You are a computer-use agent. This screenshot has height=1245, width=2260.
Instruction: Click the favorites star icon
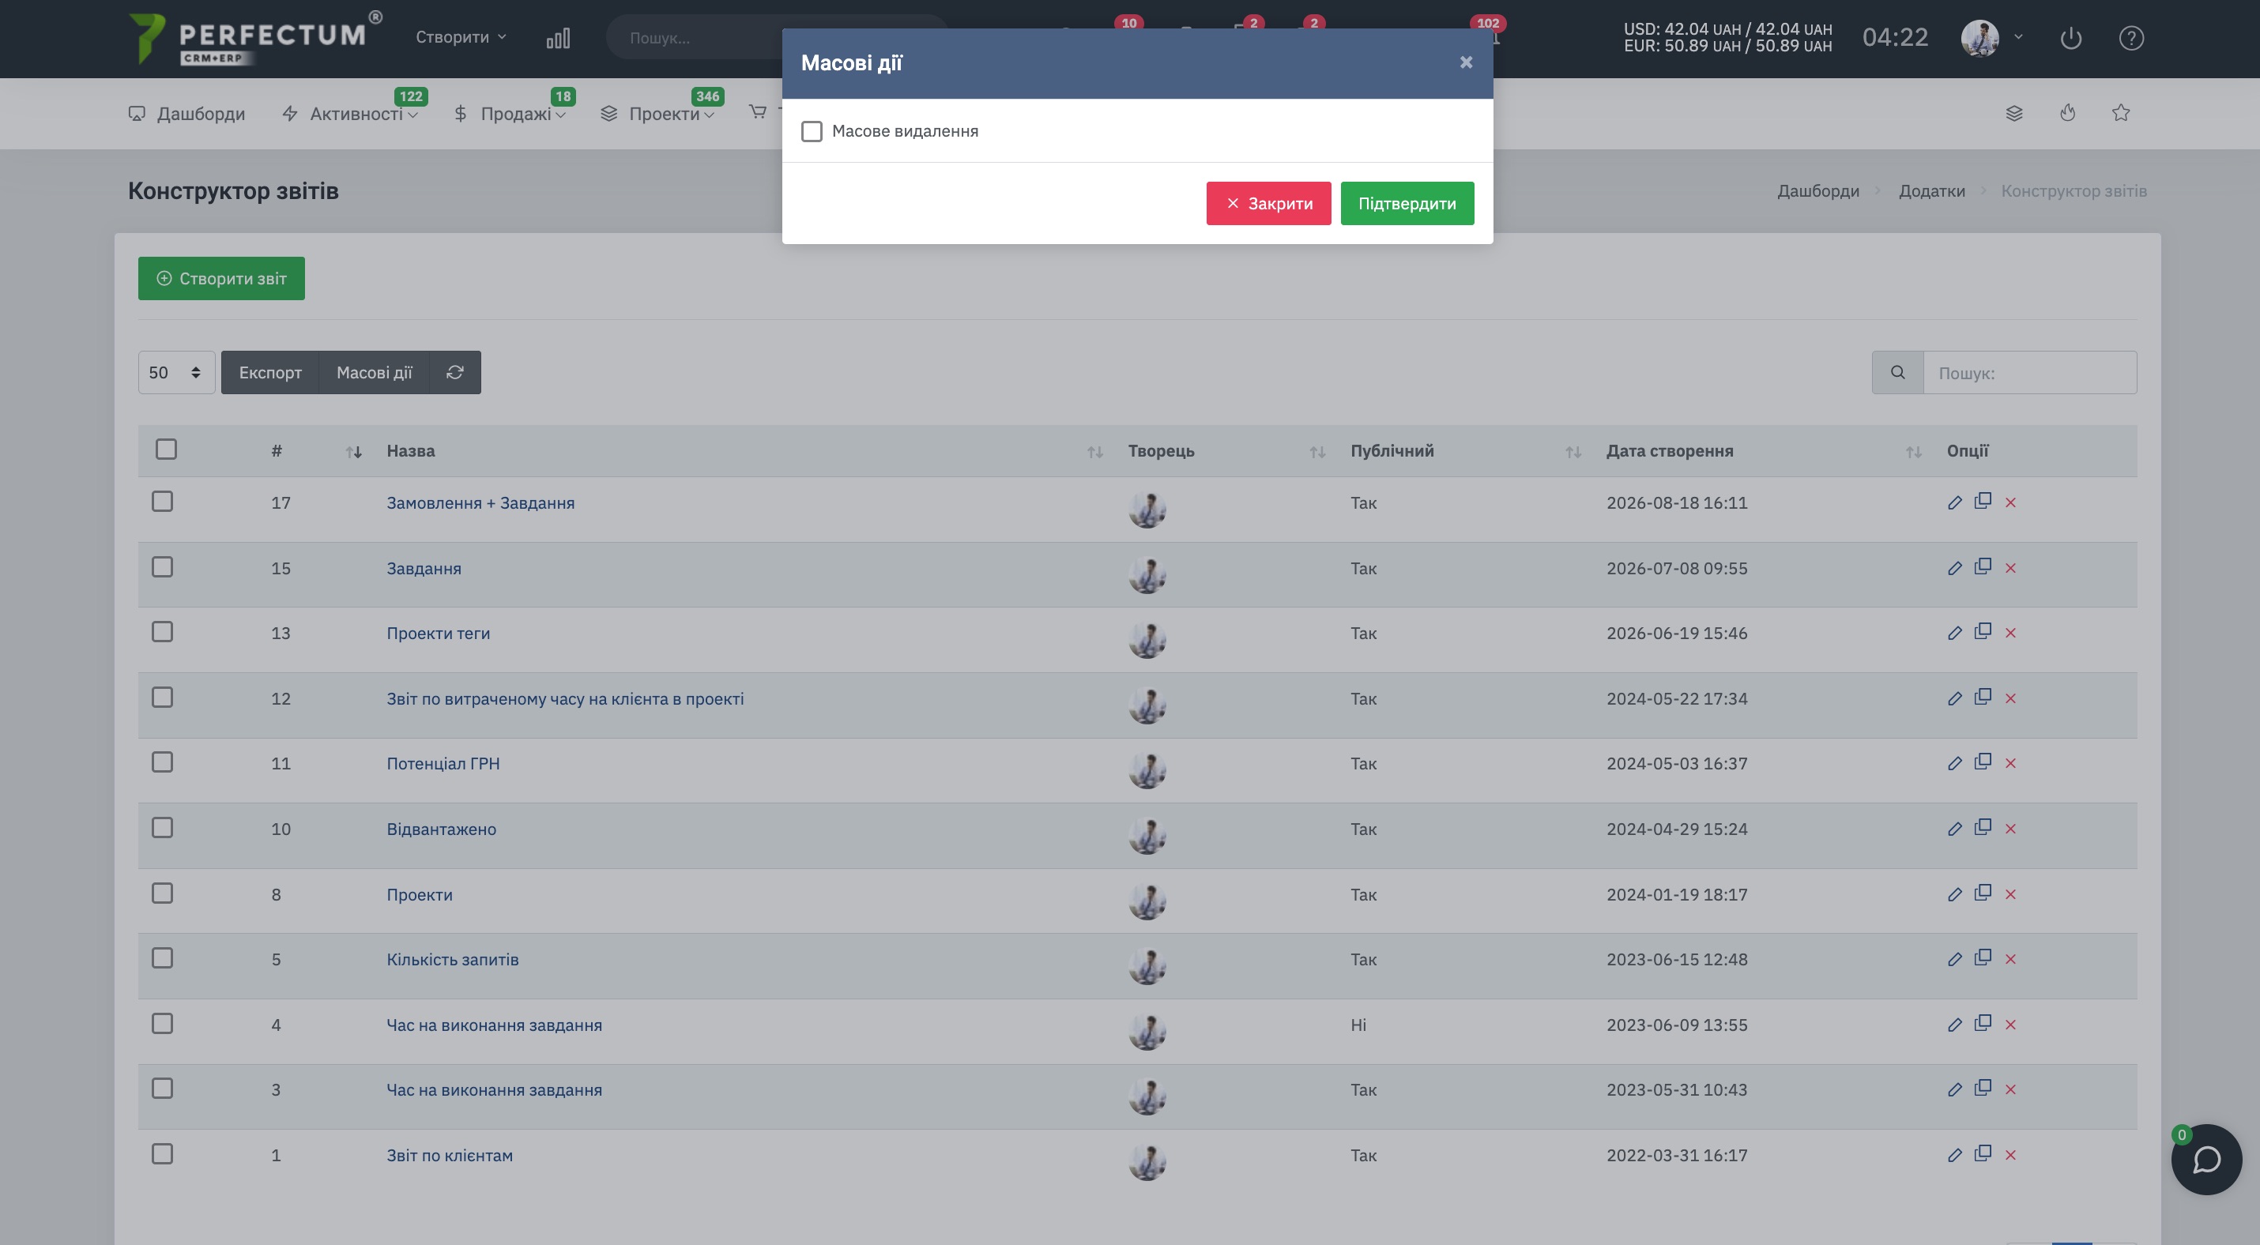[2120, 112]
